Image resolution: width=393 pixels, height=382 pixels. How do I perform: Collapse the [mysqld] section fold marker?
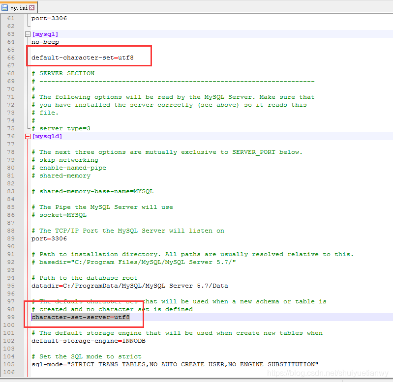28,136
